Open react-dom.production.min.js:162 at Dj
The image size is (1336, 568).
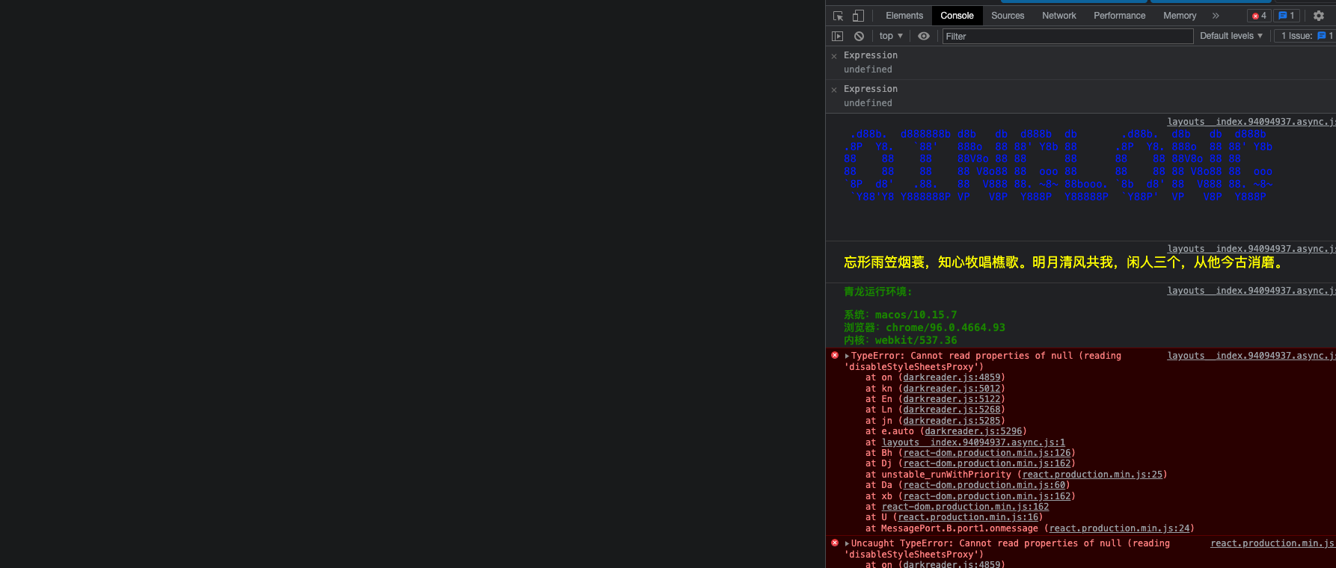[987, 463]
